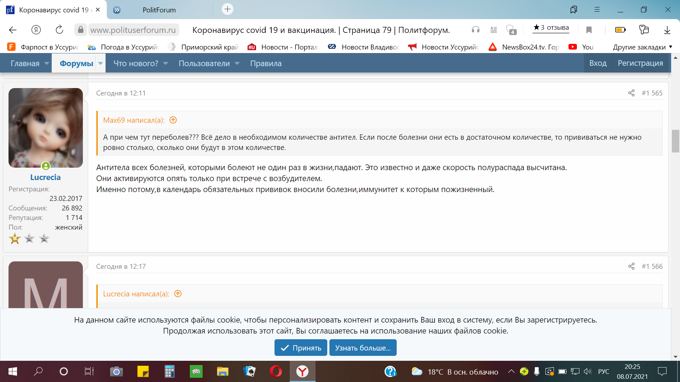The height and width of the screenshot is (382, 680).
Task: Click the Узнать больше... button
Action: pos(363,348)
